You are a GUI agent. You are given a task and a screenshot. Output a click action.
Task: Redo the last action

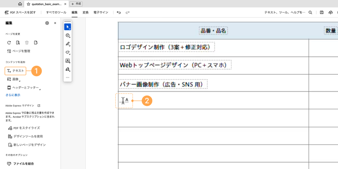tap(128, 13)
